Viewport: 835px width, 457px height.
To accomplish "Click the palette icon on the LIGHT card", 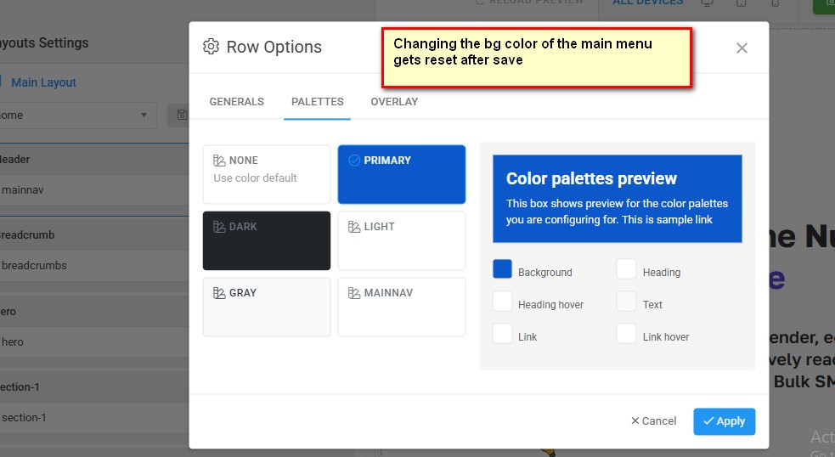I will click(x=354, y=227).
